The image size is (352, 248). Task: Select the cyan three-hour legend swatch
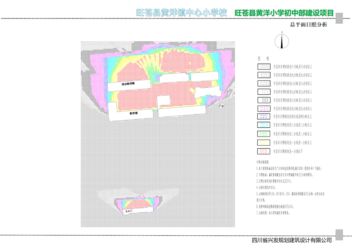[264, 126]
